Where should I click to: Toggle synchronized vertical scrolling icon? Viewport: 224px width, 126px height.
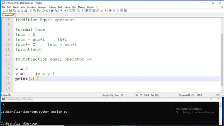(70, 10)
